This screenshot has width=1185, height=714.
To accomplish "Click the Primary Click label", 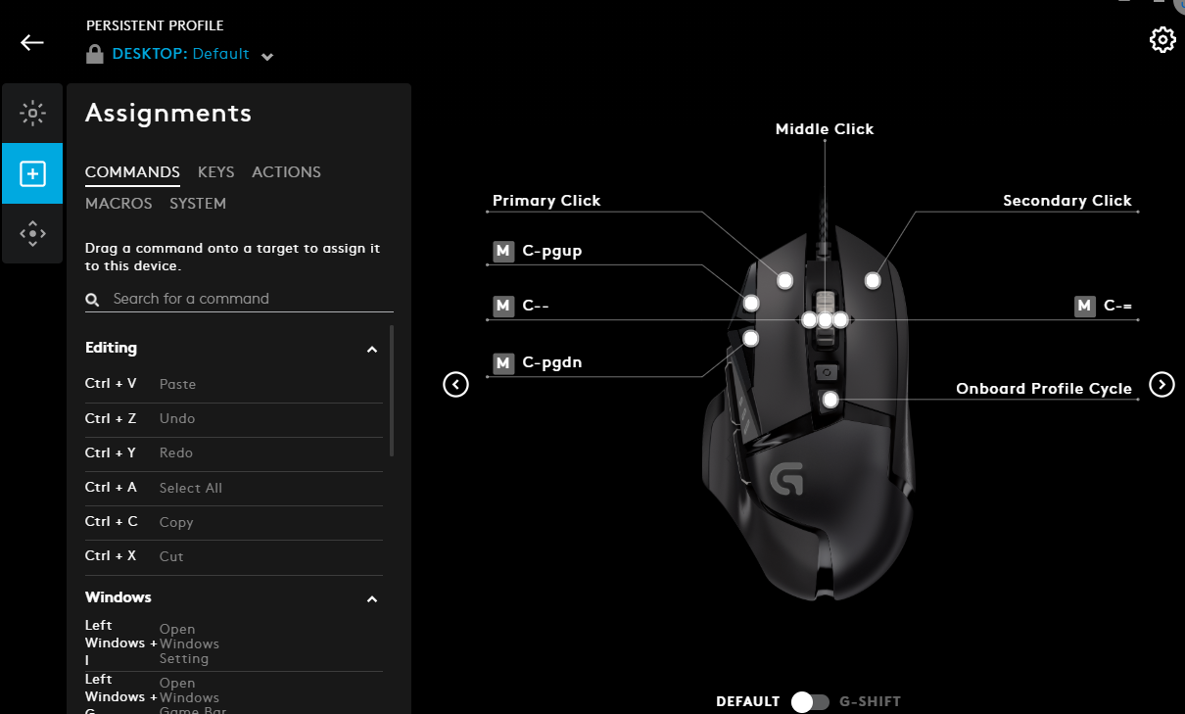I will 546,201.
